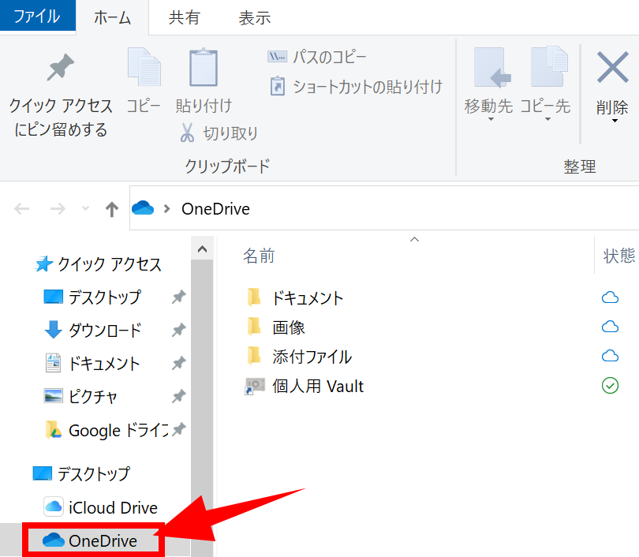The image size is (639, 557).
Task: Select the ドキュメント folder name in file list
Action: [x=308, y=298]
